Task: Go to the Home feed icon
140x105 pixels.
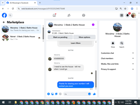Action: pyautogui.click(x=54, y=15)
